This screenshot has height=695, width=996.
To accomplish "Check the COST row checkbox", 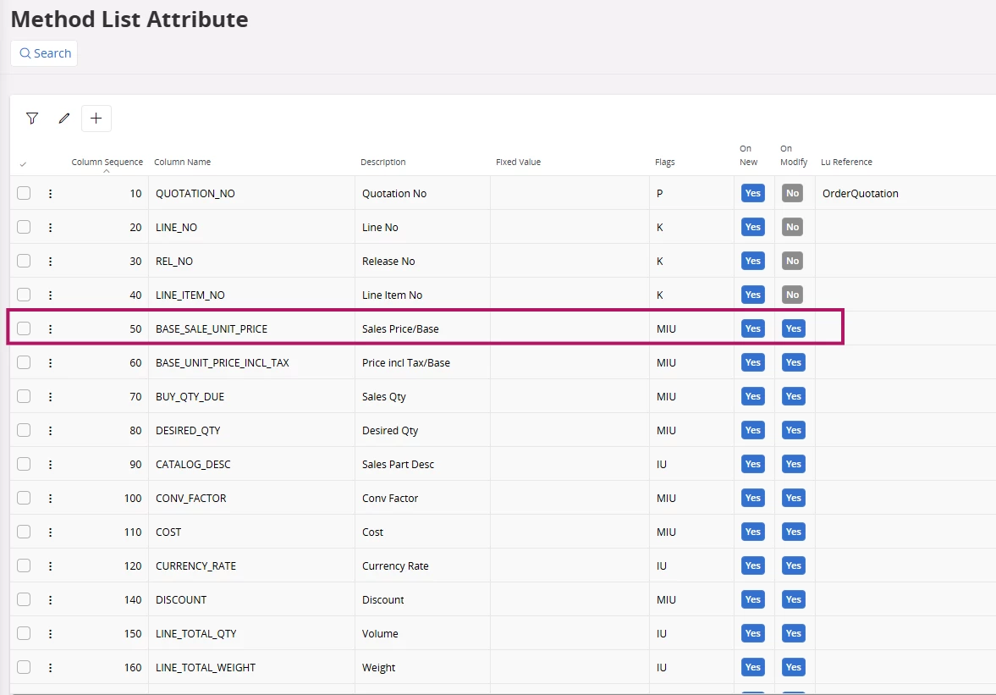I will tap(24, 532).
